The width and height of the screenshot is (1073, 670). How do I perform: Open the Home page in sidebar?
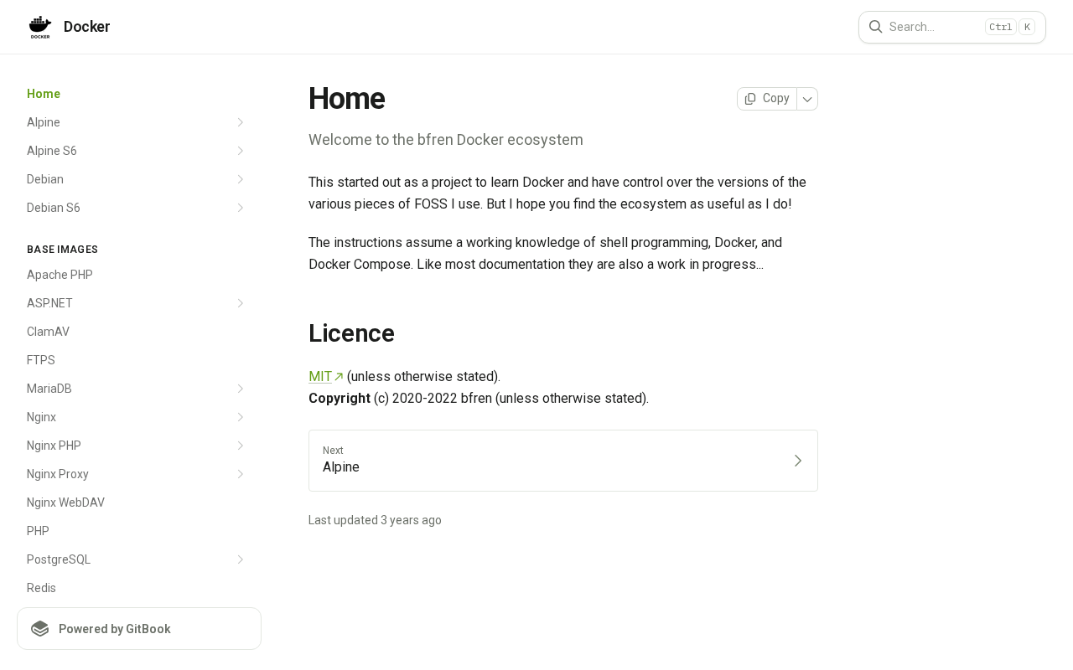point(44,94)
